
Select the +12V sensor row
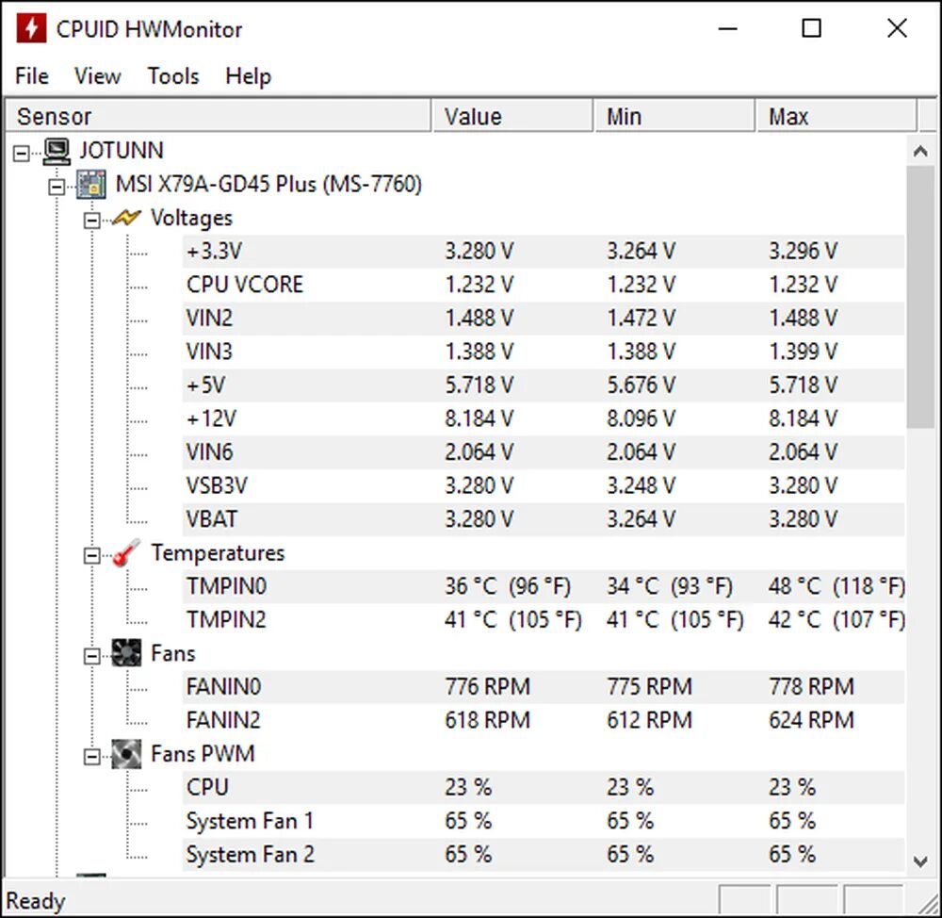pyautogui.click(x=544, y=418)
